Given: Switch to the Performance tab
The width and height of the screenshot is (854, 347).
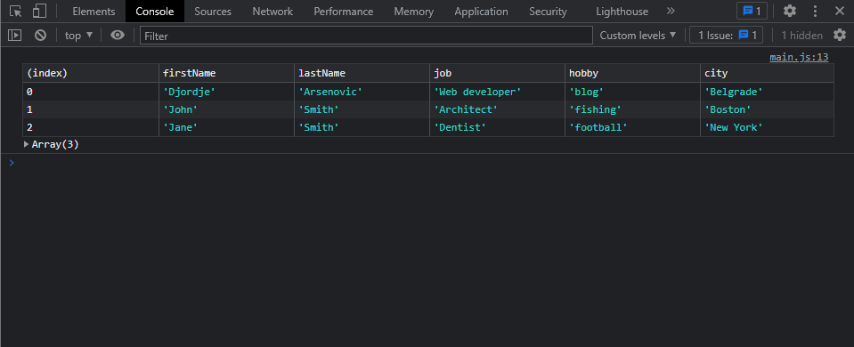Looking at the screenshot, I should 344,12.
